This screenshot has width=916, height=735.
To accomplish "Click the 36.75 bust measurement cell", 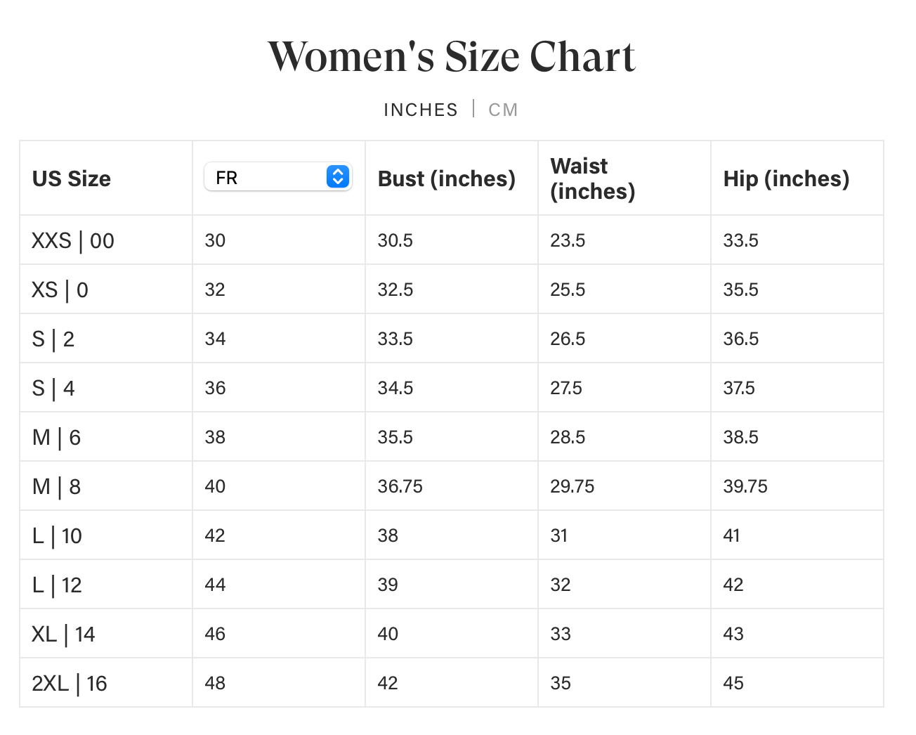I will [400, 486].
